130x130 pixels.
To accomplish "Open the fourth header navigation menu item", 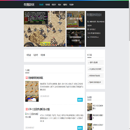I will coord(60,5).
